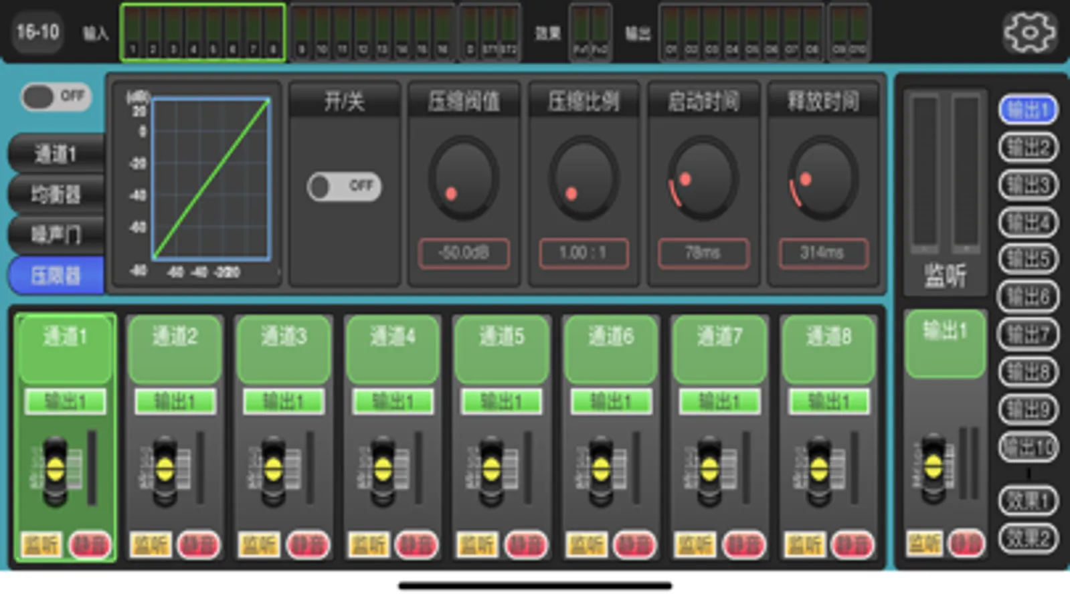Image resolution: width=1070 pixels, height=602 pixels.
Task: Click the 314ms release value field
Action: (x=823, y=253)
